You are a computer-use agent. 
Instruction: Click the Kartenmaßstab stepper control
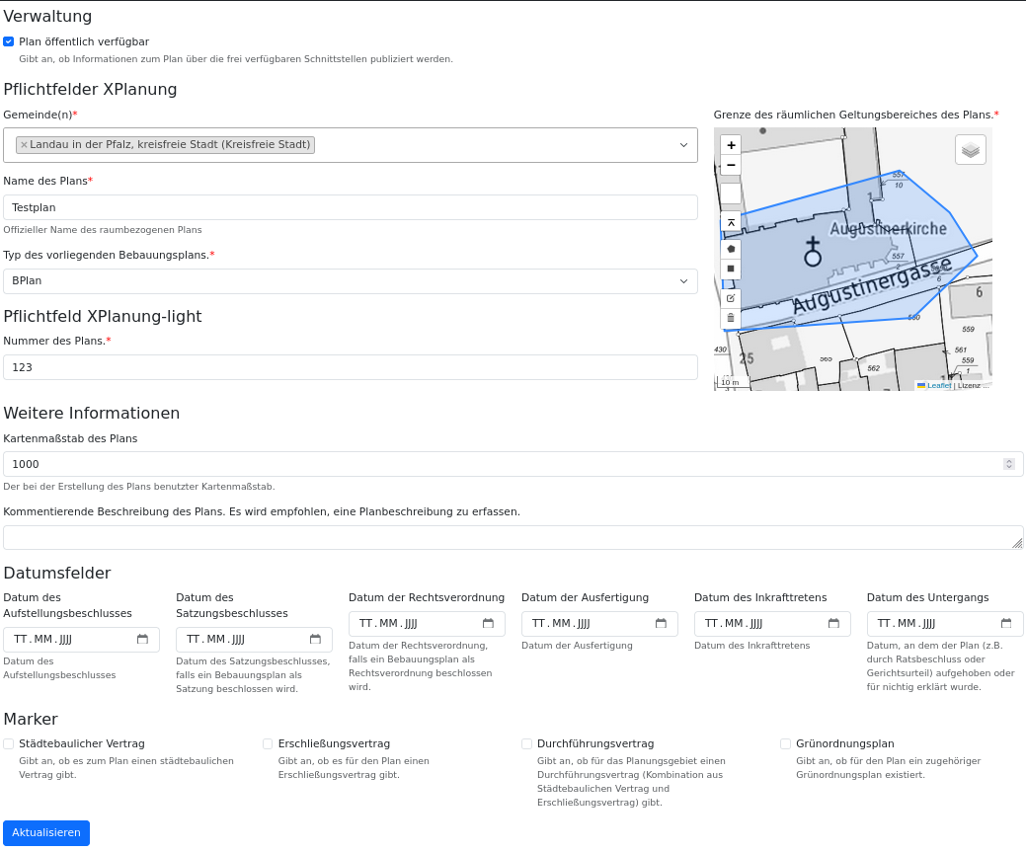click(x=1008, y=463)
